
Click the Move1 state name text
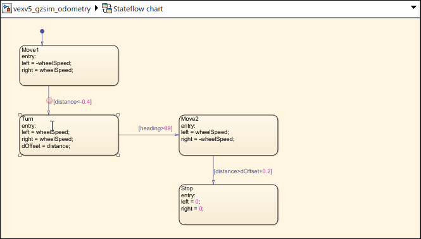30,50
